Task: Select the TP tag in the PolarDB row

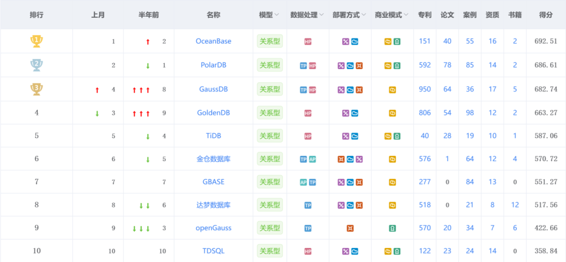Action: (x=303, y=66)
